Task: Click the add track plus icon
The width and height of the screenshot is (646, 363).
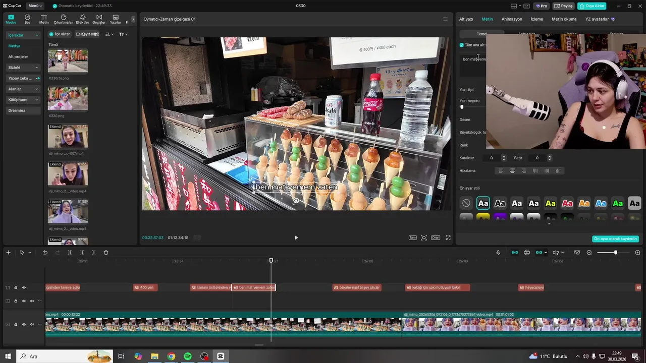Action: 8,253
